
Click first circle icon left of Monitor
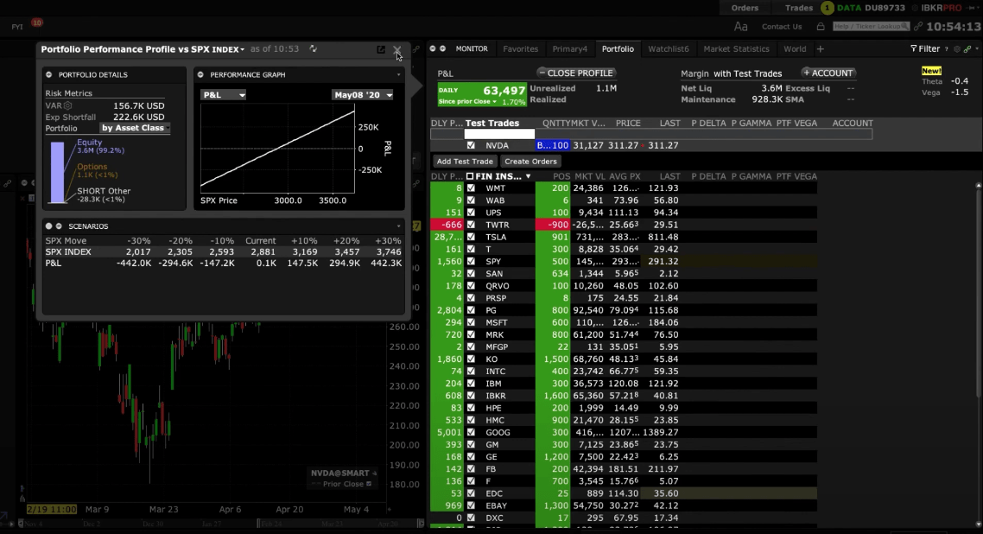pos(433,49)
